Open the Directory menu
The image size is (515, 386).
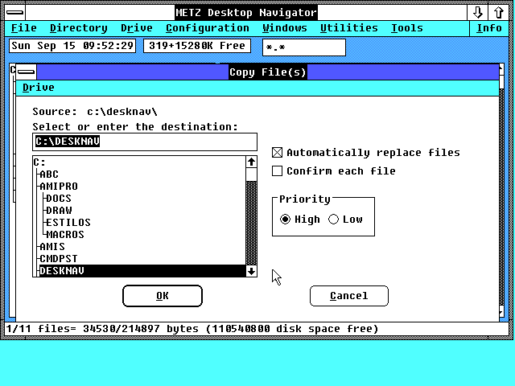(79, 28)
